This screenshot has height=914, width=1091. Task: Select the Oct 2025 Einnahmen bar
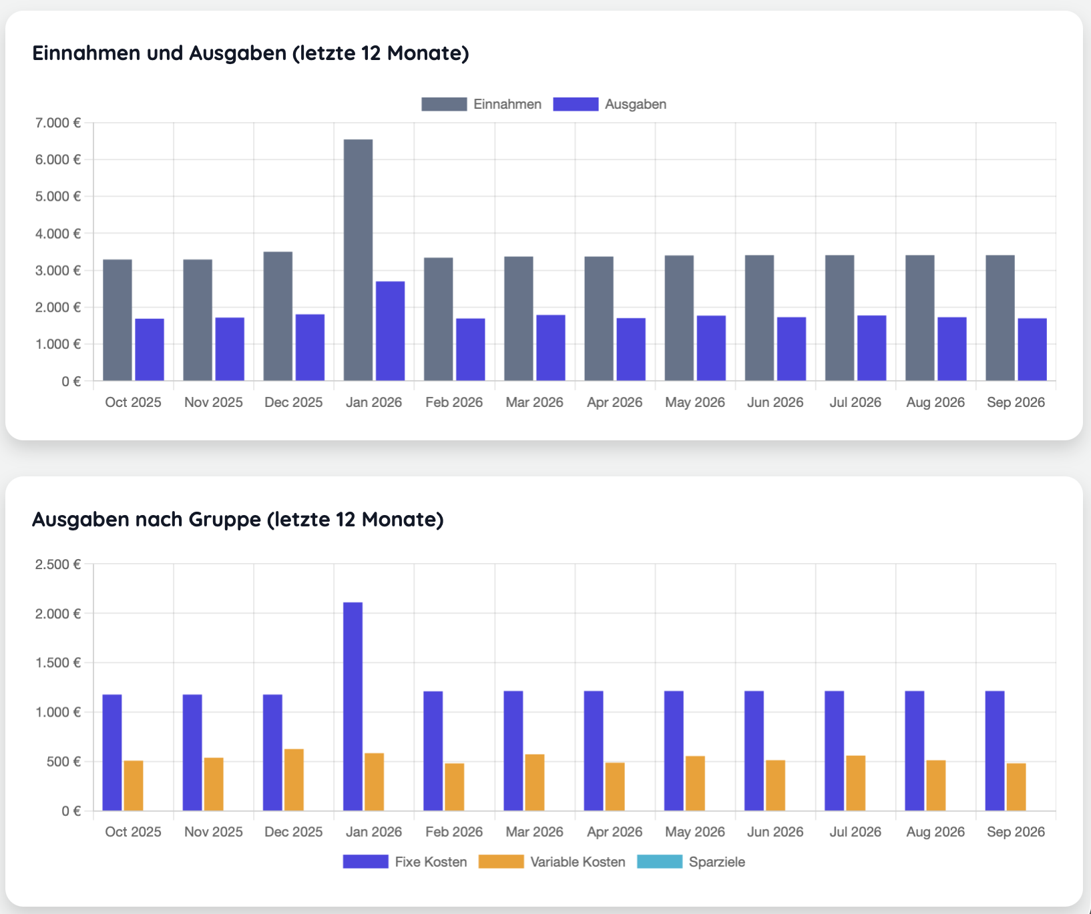click(118, 320)
